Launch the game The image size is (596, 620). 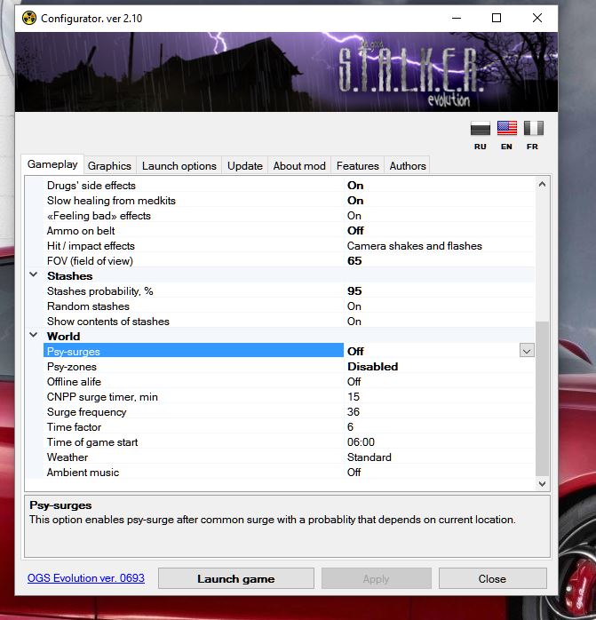click(x=236, y=578)
